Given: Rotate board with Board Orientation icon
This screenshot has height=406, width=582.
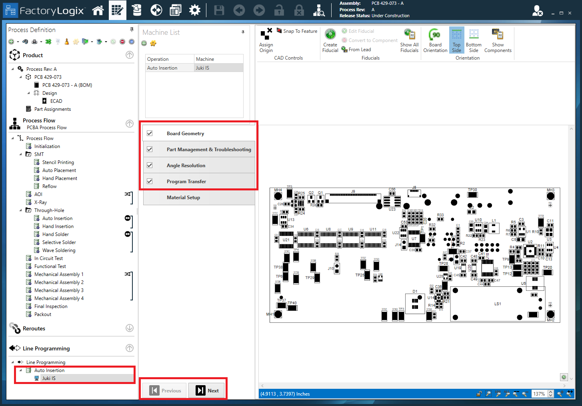Looking at the screenshot, I should tap(435, 40).
